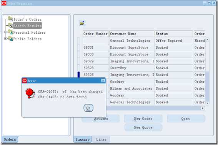This screenshot has width=218, height=145.
Task: Click the Actions button
Action: tap(101, 119)
